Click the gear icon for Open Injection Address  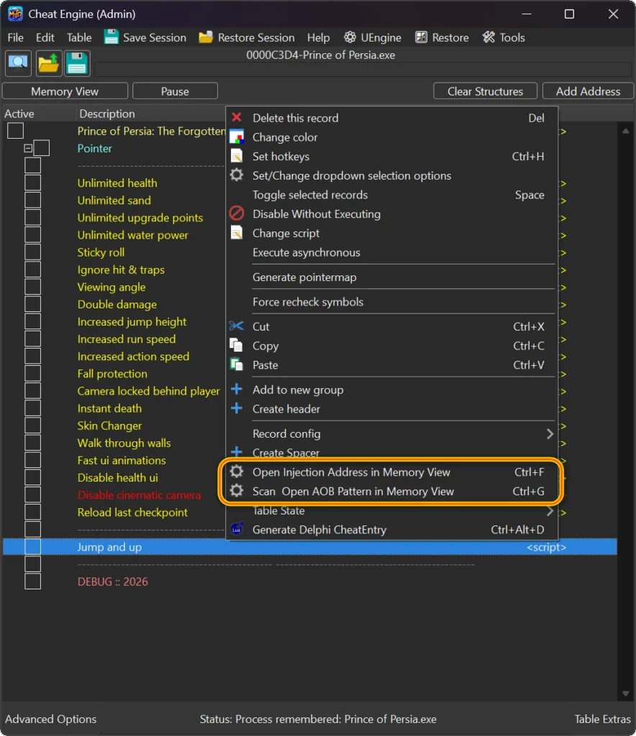click(x=237, y=471)
